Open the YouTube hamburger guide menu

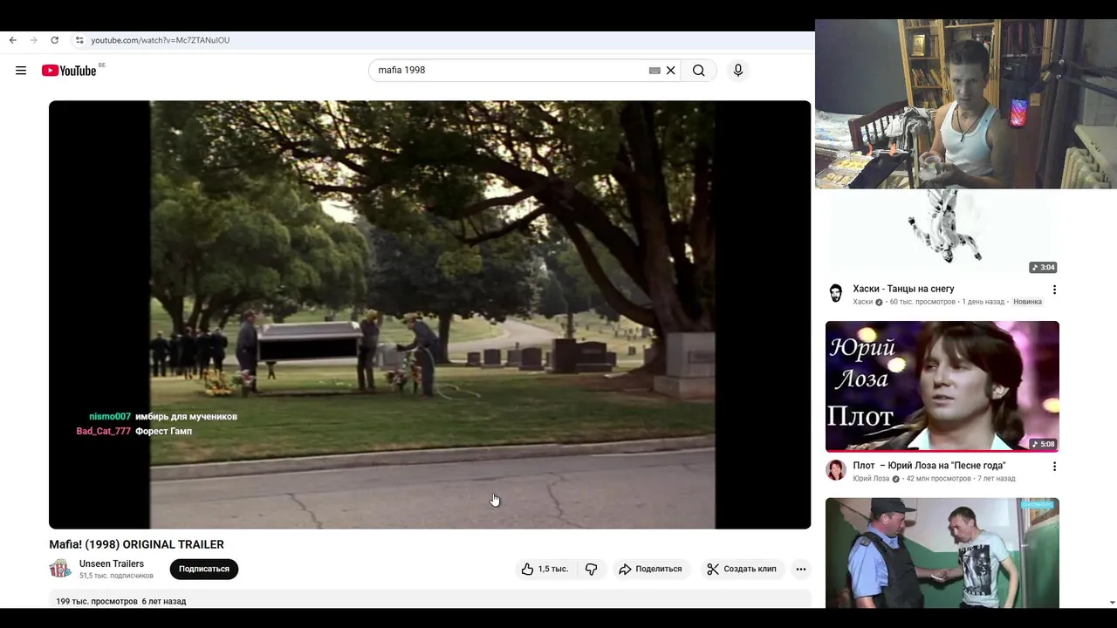tap(21, 71)
